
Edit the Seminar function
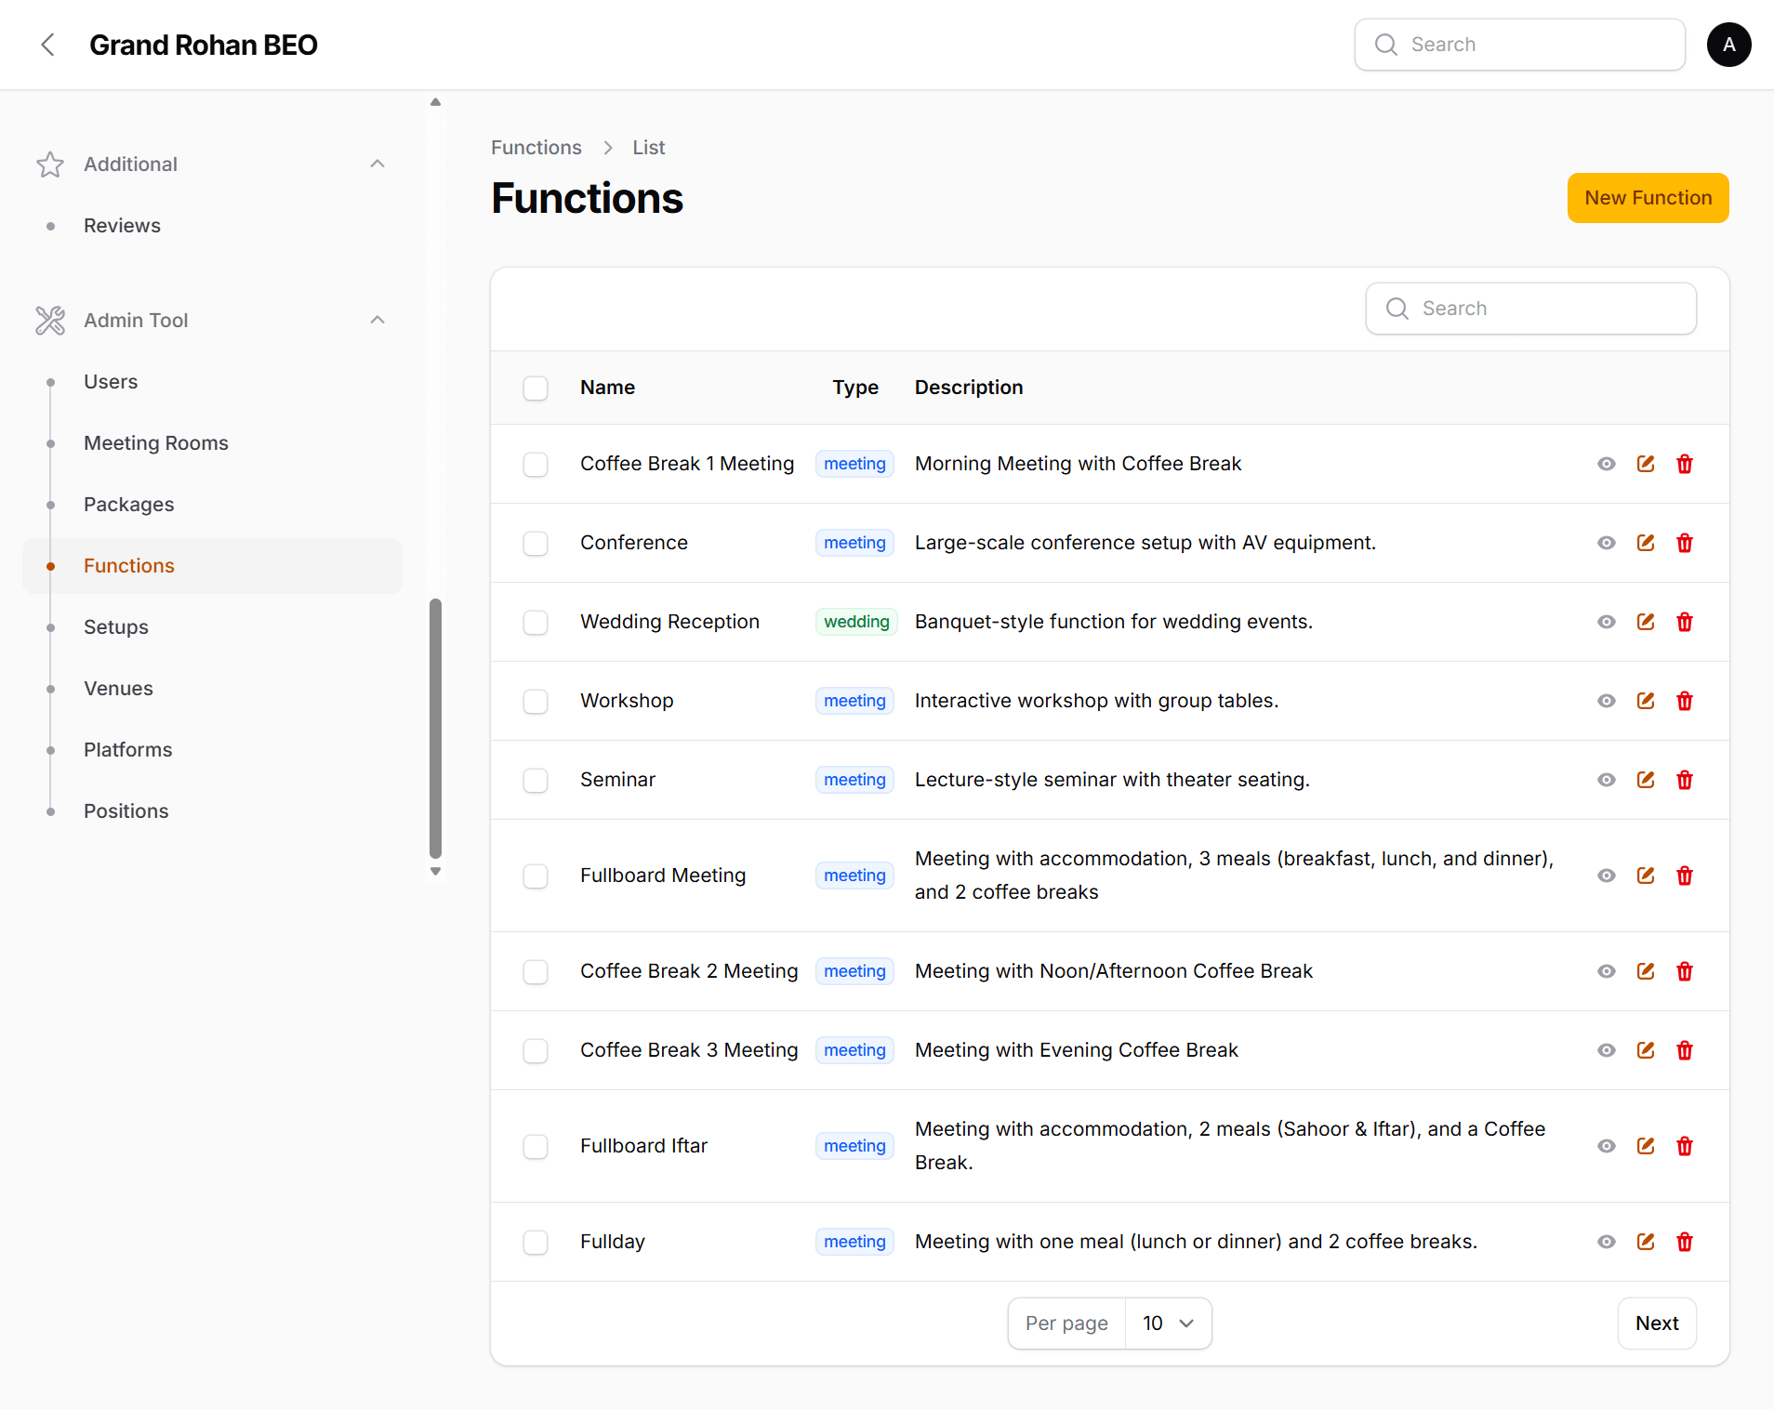[1646, 780]
